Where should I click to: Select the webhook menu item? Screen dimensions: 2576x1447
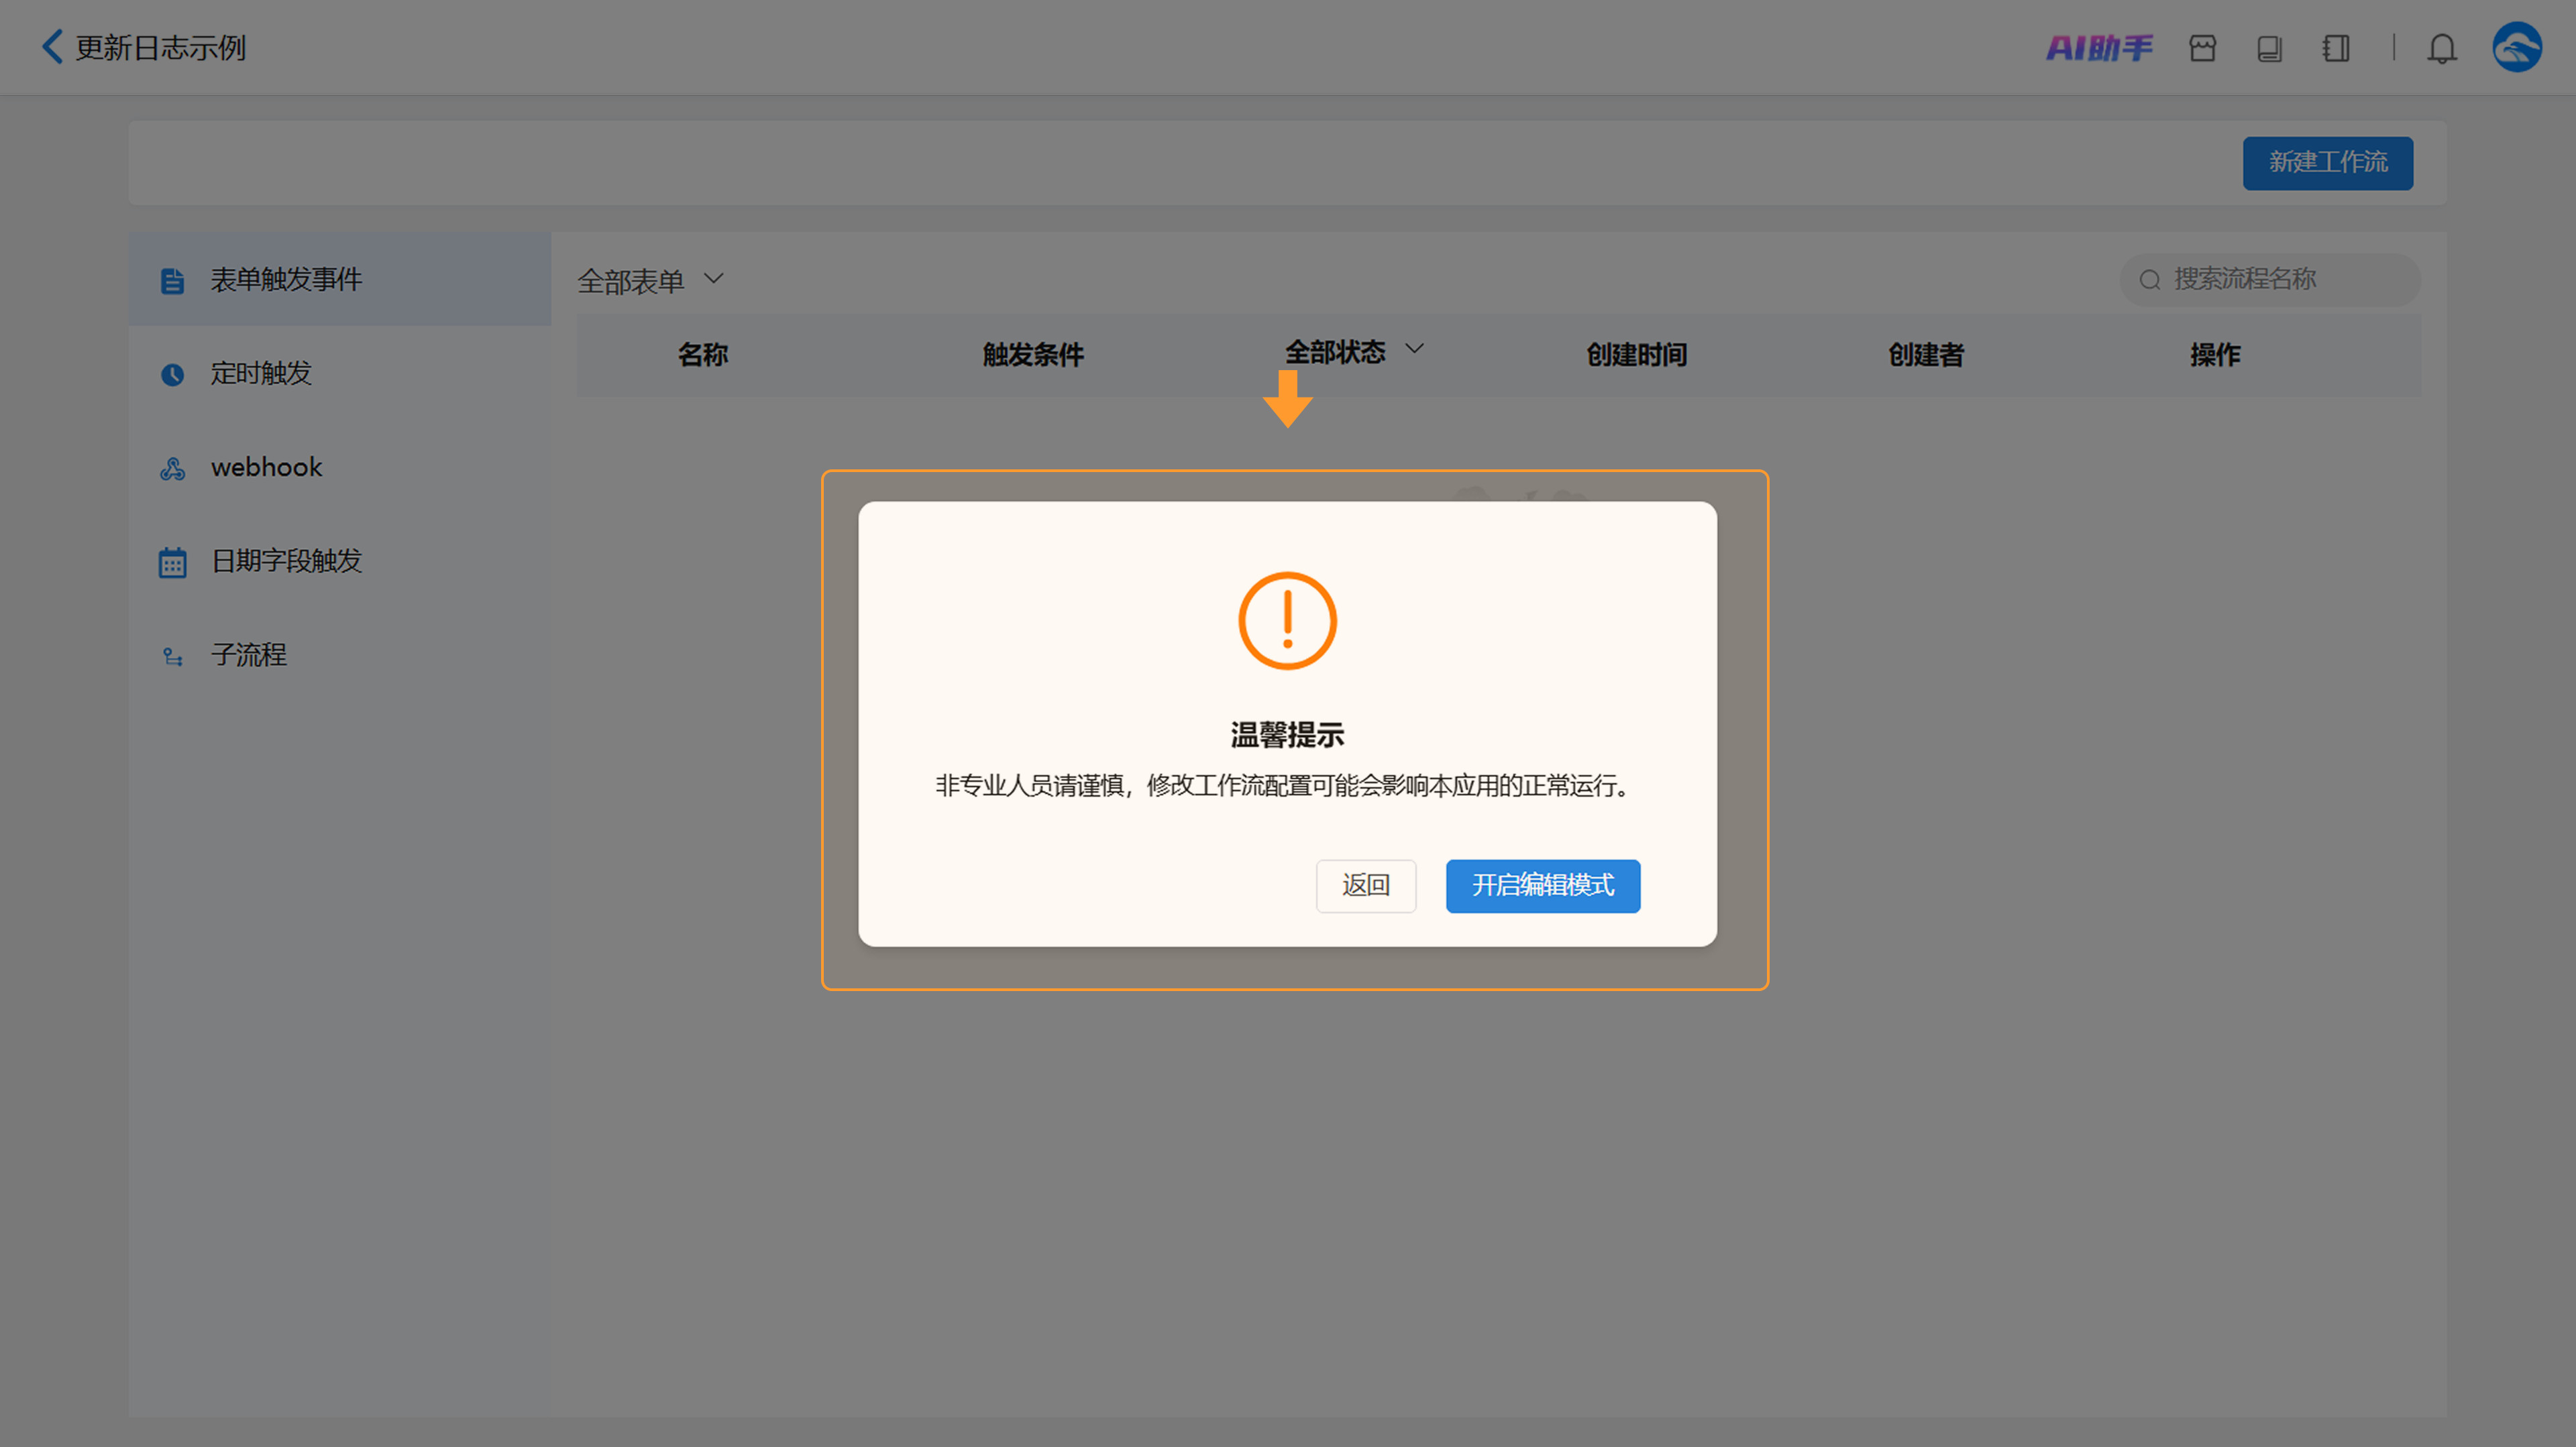tap(340, 467)
